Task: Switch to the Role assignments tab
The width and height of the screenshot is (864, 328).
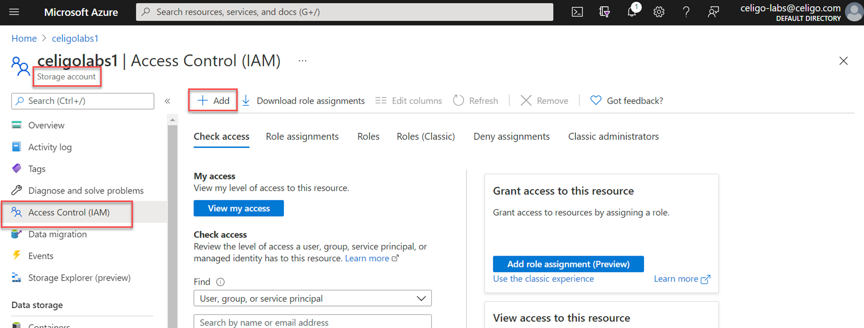Action: click(302, 136)
